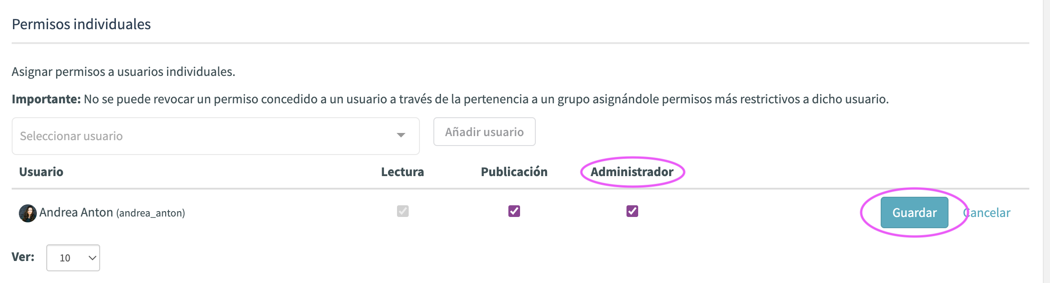Click the Importante notice text
The image size is (1050, 283).
click(450, 99)
